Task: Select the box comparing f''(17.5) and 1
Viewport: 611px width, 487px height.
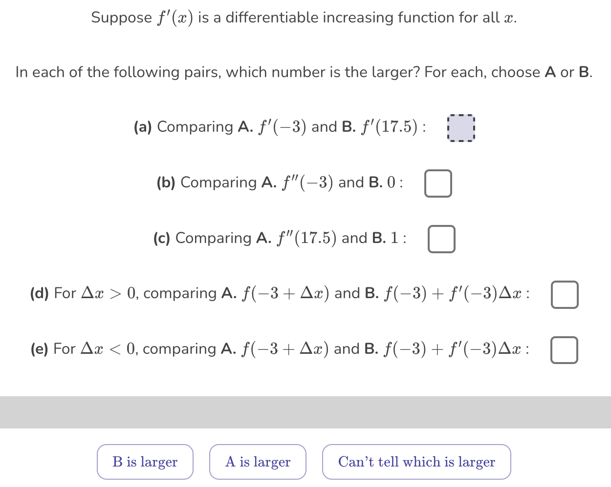Action: point(441,239)
